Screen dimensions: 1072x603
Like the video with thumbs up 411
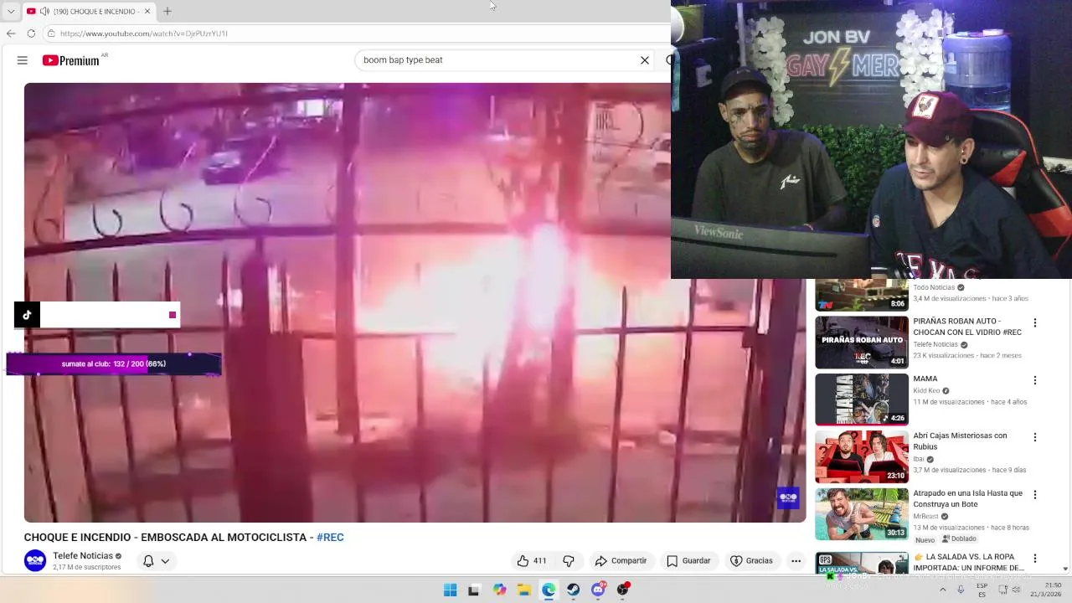click(x=533, y=561)
